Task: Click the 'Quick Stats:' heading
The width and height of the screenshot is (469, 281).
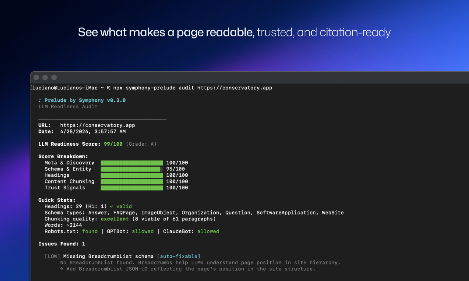Action: (x=57, y=200)
